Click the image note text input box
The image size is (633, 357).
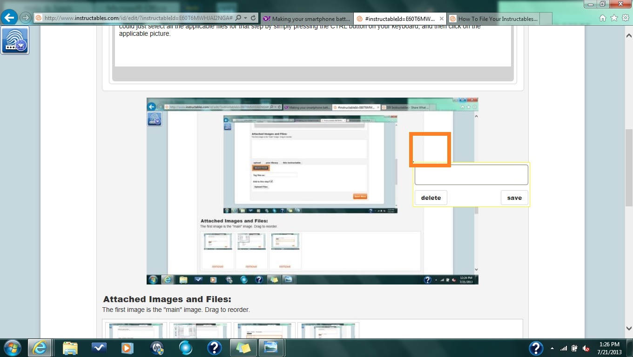pyautogui.click(x=471, y=175)
